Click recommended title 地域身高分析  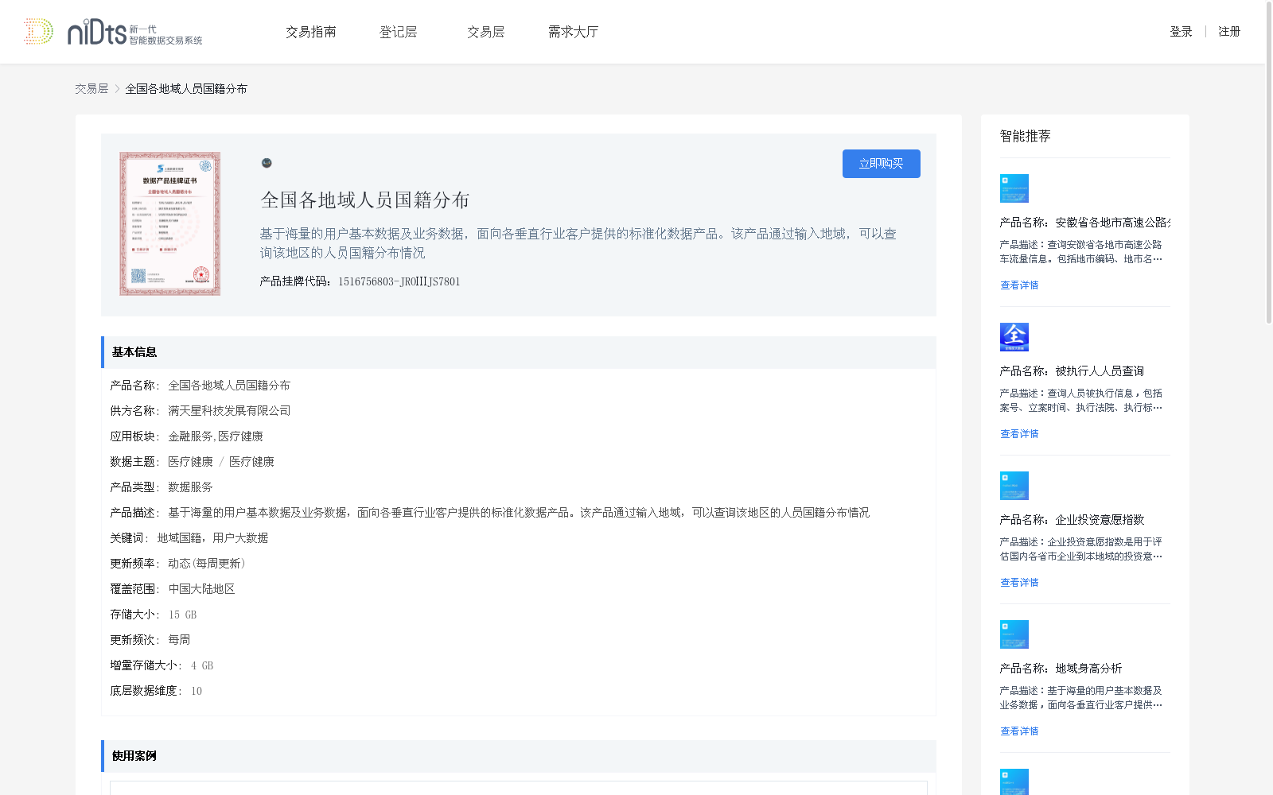coord(1088,669)
